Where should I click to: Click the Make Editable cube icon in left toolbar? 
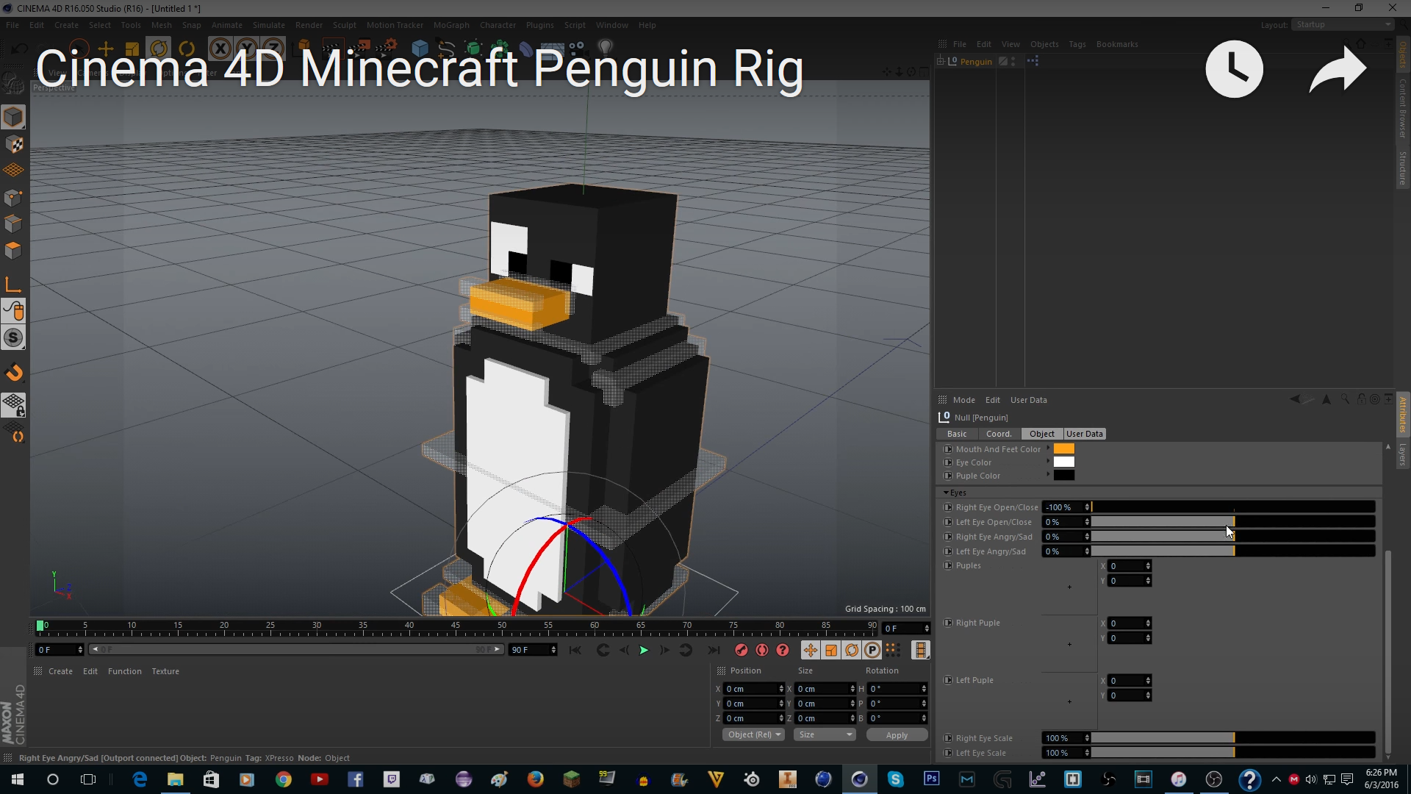click(x=13, y=117)
